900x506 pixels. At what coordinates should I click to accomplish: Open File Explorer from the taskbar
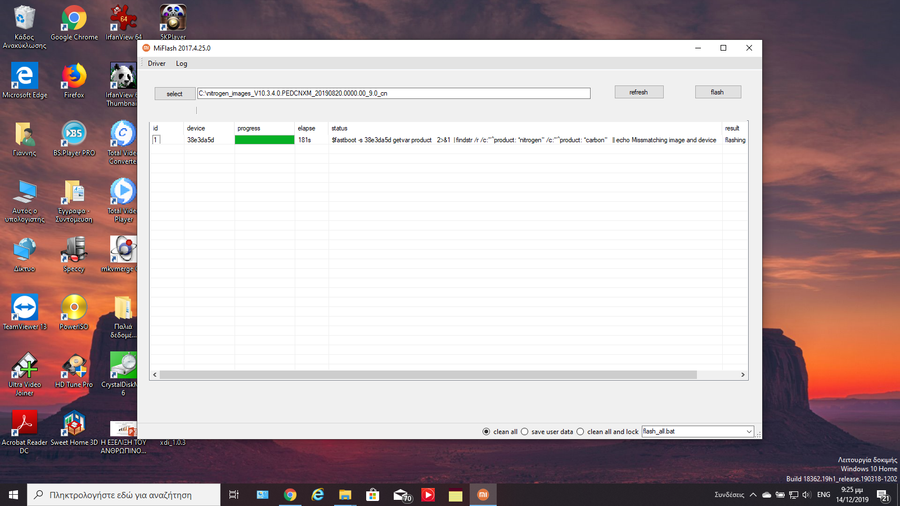click(345, 495)
